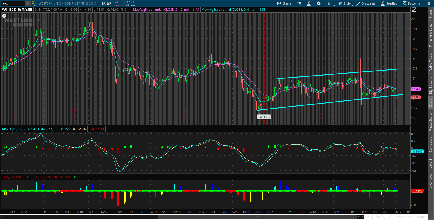The height and width of the screenshot is (220, 434).
Task: Open the Phase Scores side tab
Action: [431, 121]
